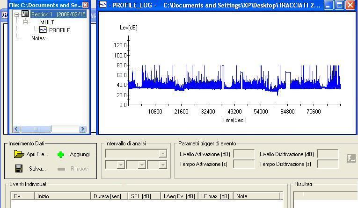Screen dimensions: 358x208
Task: Close the File tree panel
Action: pos(85,5)
